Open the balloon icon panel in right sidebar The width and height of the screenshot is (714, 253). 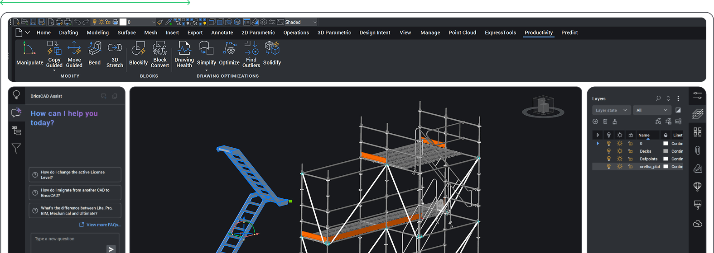698,186
